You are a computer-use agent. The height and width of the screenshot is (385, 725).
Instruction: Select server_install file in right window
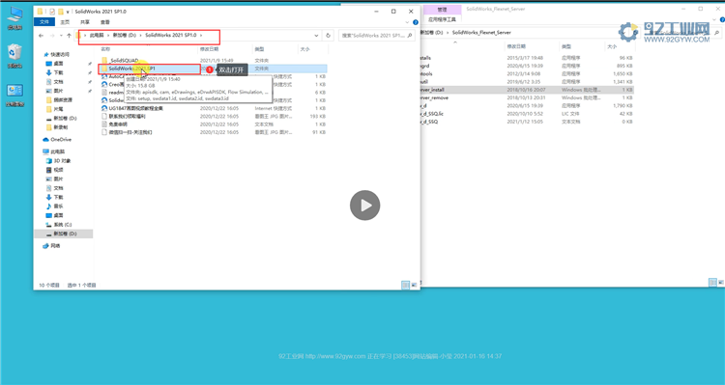click(x=526, y=90)
